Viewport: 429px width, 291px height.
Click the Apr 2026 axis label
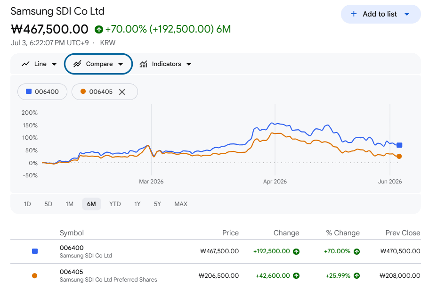coord(275,182)
